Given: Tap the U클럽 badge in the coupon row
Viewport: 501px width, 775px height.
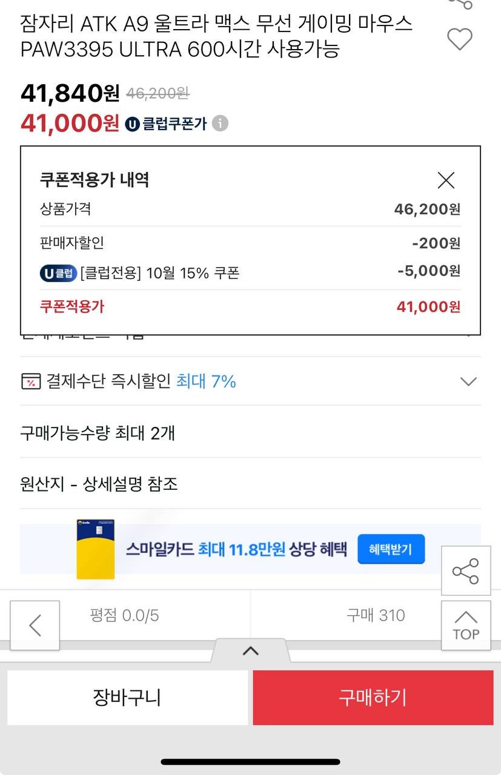Looking at the screenshot, I should point(59,273).
